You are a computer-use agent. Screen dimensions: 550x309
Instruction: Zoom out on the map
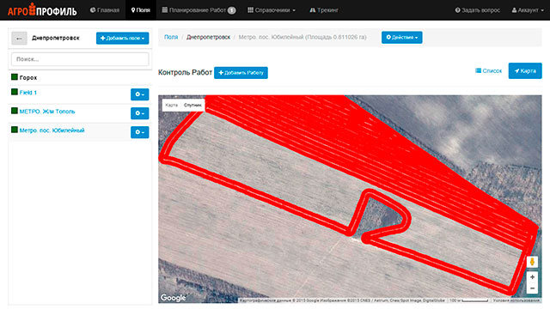(x=532, y=288)
